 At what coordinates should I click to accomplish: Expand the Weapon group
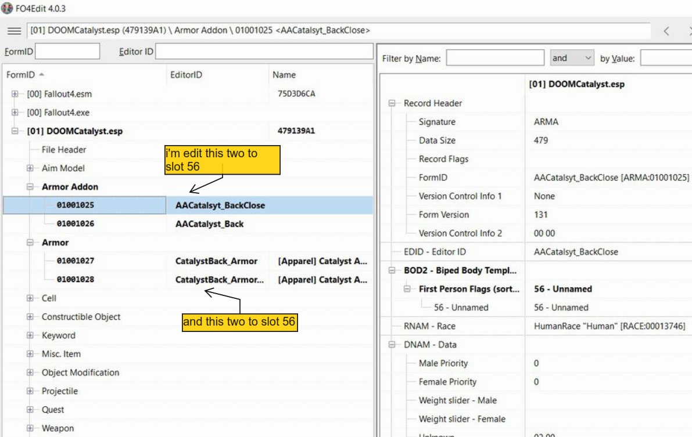(30, 428)
